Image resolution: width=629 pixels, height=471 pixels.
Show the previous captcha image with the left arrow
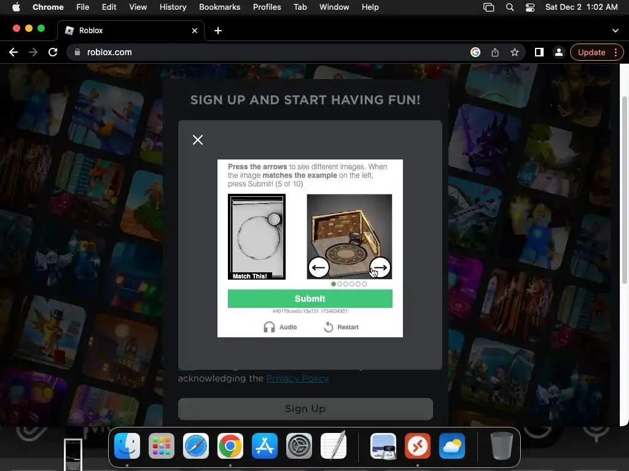point(319,267)
